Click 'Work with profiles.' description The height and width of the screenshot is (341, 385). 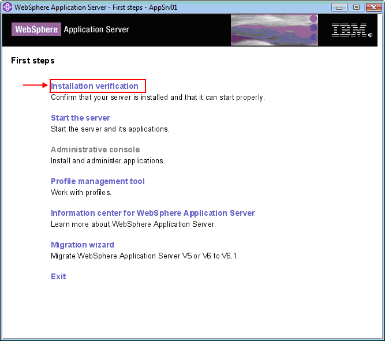pos(81,193)
